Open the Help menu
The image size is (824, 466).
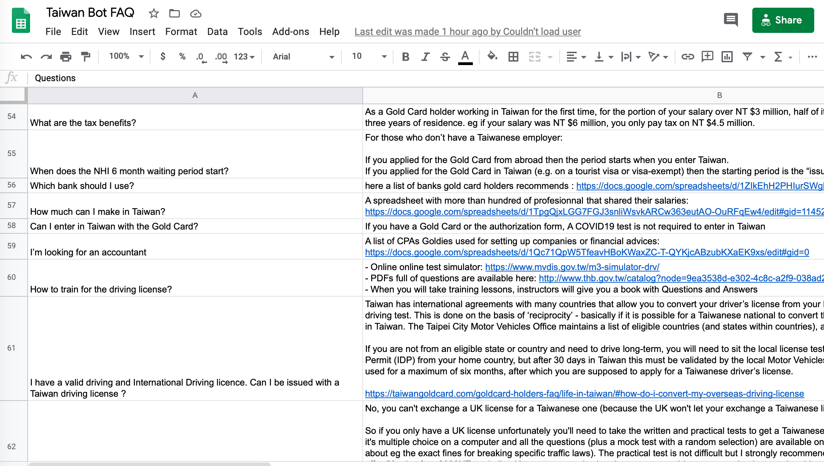pos(329,32)
